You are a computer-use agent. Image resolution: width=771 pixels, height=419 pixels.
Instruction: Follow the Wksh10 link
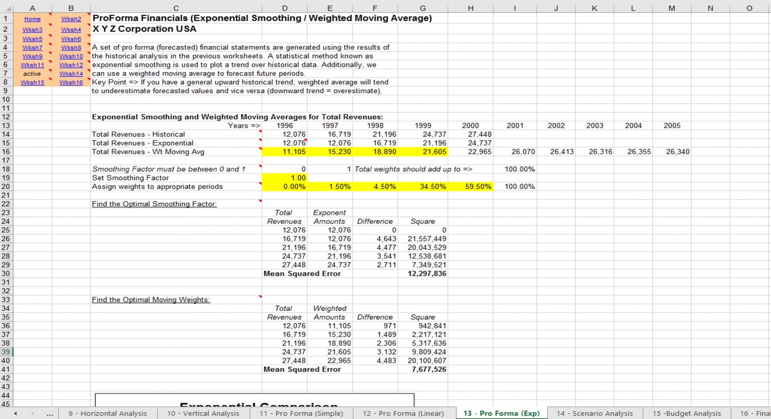point(71,56)
